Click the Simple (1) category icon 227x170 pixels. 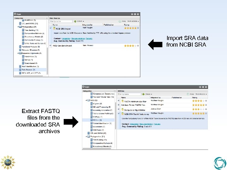point(23,60)
